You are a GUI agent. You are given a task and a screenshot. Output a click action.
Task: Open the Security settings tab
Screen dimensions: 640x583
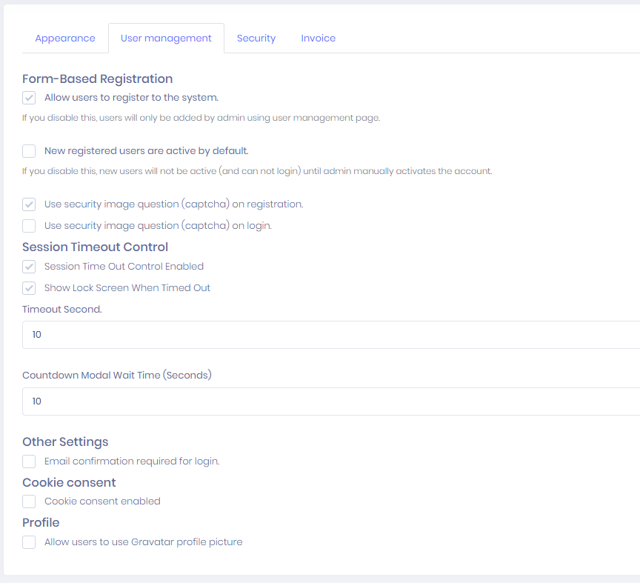point(256,38)
